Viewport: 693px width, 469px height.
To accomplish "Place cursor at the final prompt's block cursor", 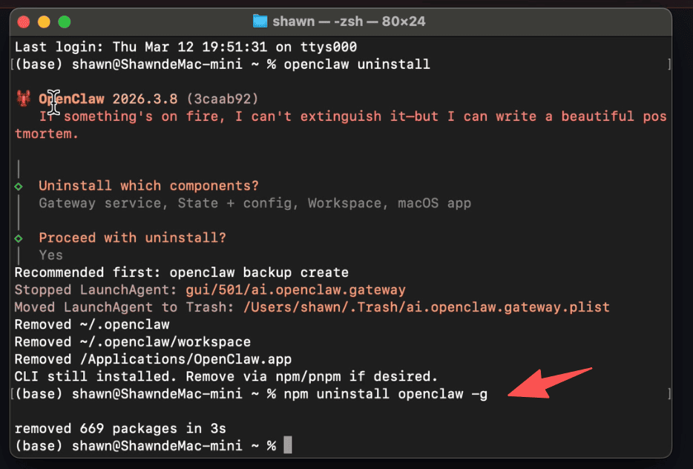I will [x=288, y=445].
